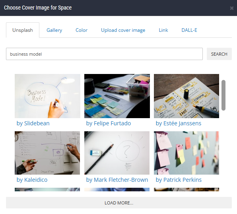The width and height of the screenshot is (237, 214).
Task: Click the SEARCH button
Action: (x=219, y=54)
